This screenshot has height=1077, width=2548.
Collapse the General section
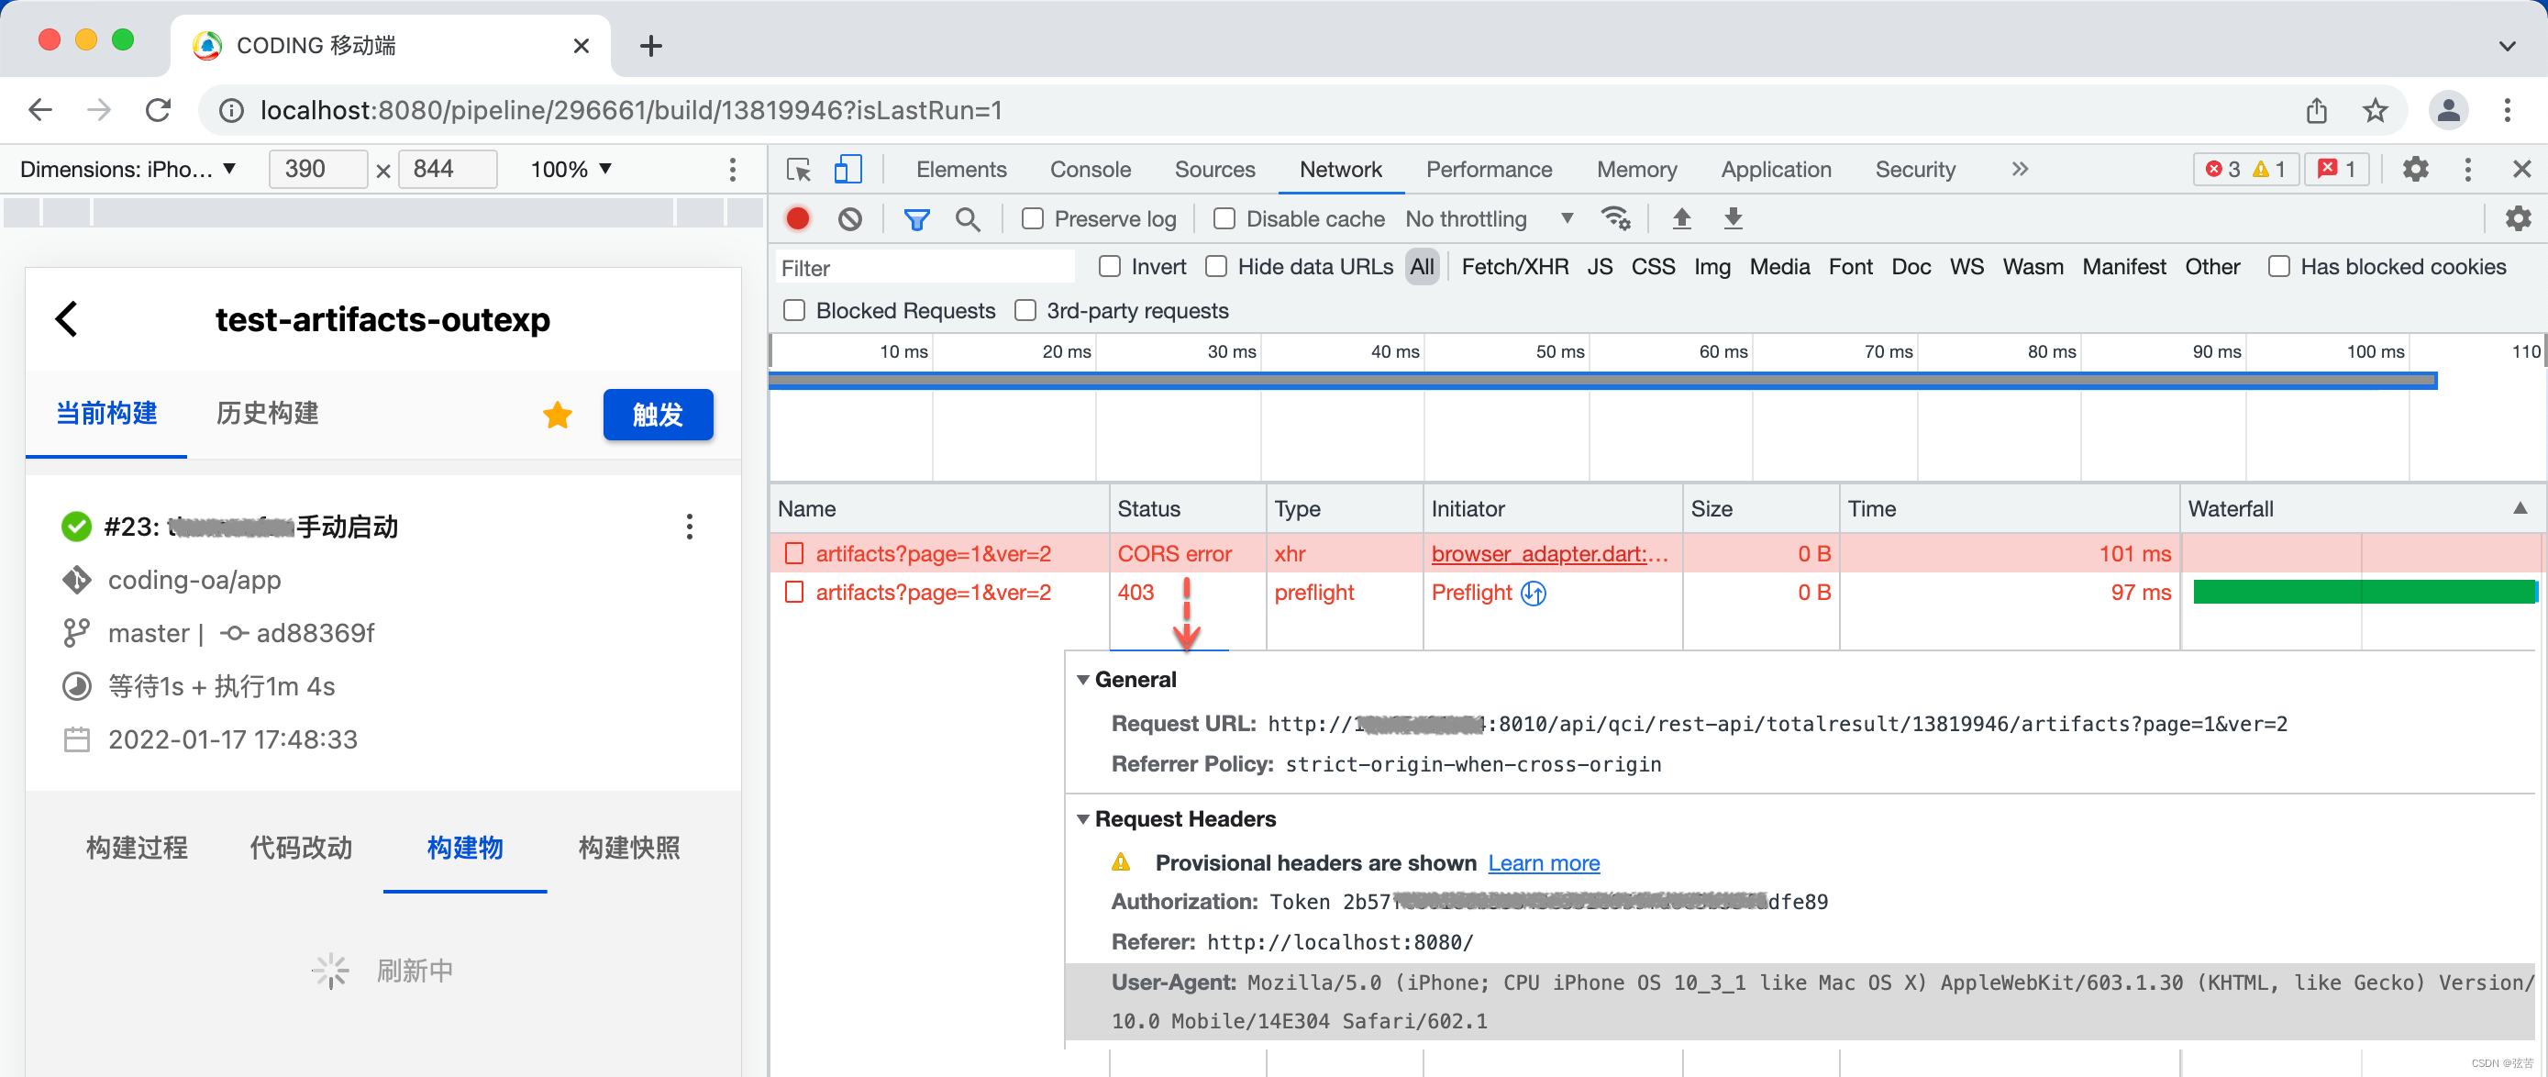pos(1083,680)
